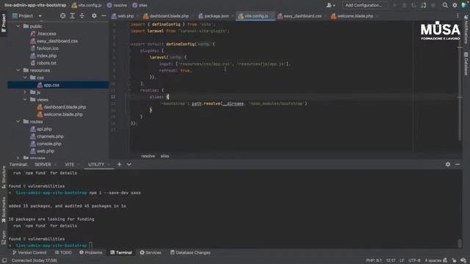Open the user account icon in toolbar
Viewport: 470px width, 264px height.
[x=330, y=5]
